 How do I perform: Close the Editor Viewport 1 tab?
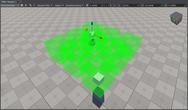pyautogui.click(x=20, y=2)
